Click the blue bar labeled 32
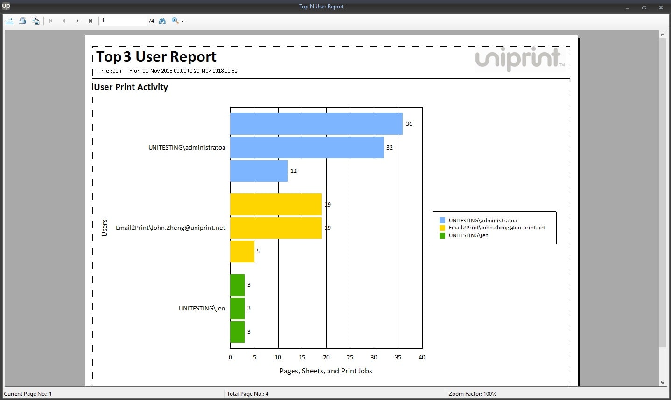Viewport: 671px width, 400px height. [307, 147]
